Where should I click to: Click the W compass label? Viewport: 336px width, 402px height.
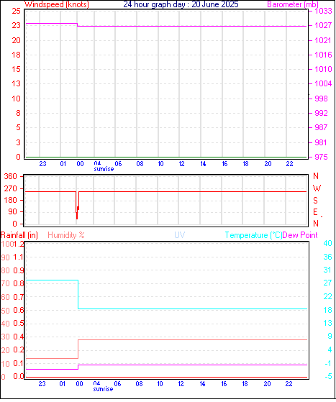tap(317, 188)
